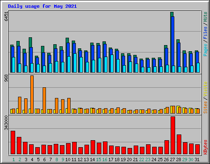
Task: Click the red KBytes bar for day 1
Action: coord(13,143)
